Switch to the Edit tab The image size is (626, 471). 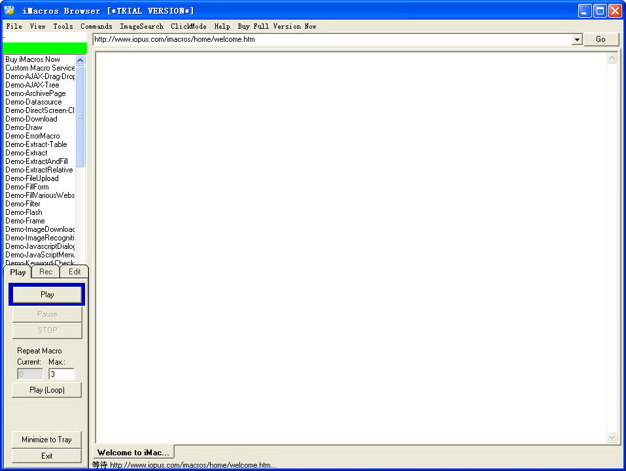click(75, 272)
